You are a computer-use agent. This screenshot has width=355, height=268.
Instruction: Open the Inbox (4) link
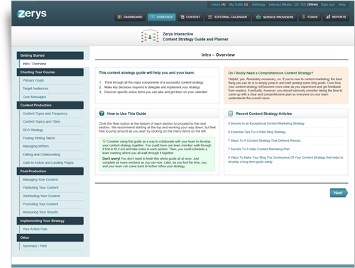[x=218, y=4]
